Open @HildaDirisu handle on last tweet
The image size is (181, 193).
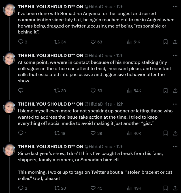[x=98, y=147]
